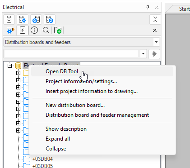Click inside the empty search input field

tap(71, 54)
